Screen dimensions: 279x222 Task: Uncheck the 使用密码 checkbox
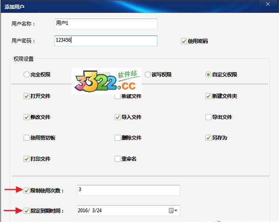(184, 41)
